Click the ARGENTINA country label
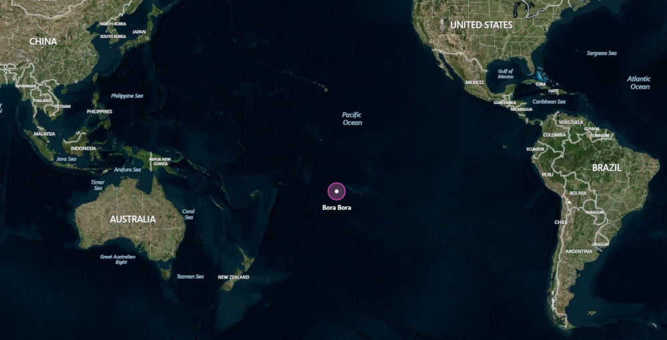Viewport: 667px width, 340px height. pos(578,251)
